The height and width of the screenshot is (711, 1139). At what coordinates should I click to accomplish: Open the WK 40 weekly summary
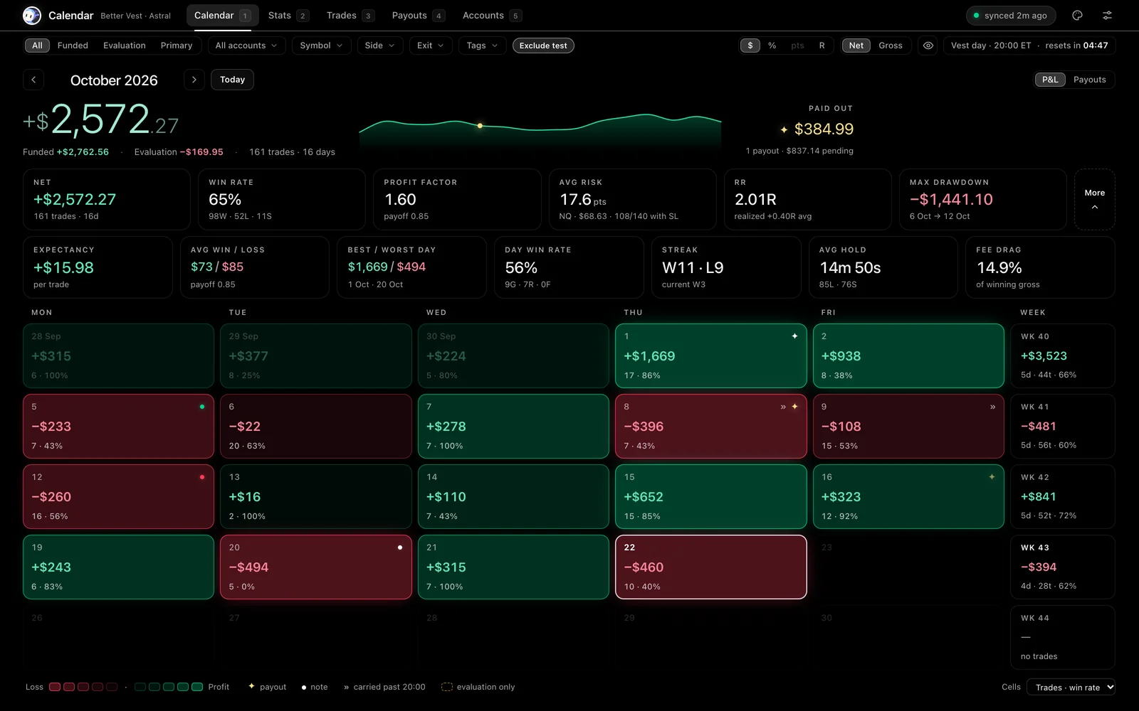click(1062, 355)
